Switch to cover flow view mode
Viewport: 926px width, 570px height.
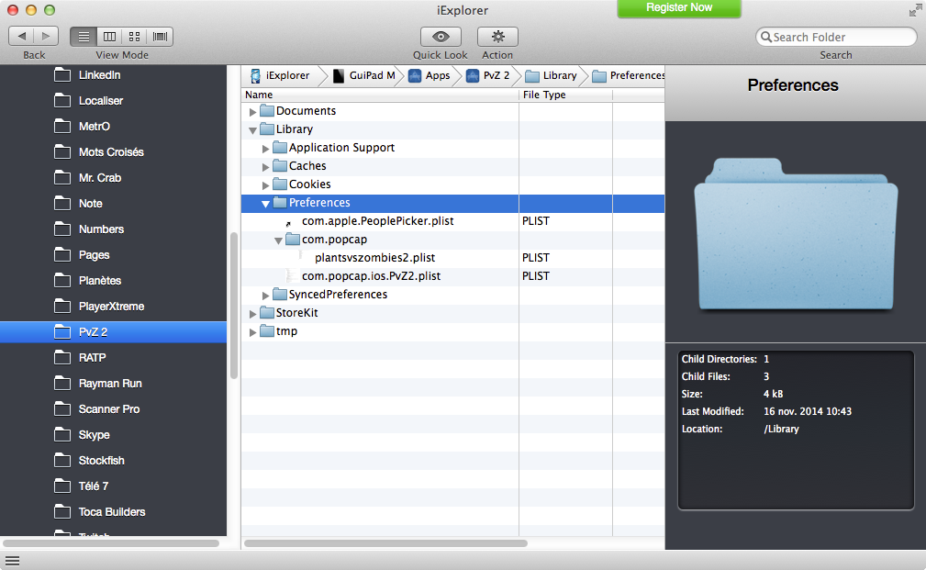point(160,37)
